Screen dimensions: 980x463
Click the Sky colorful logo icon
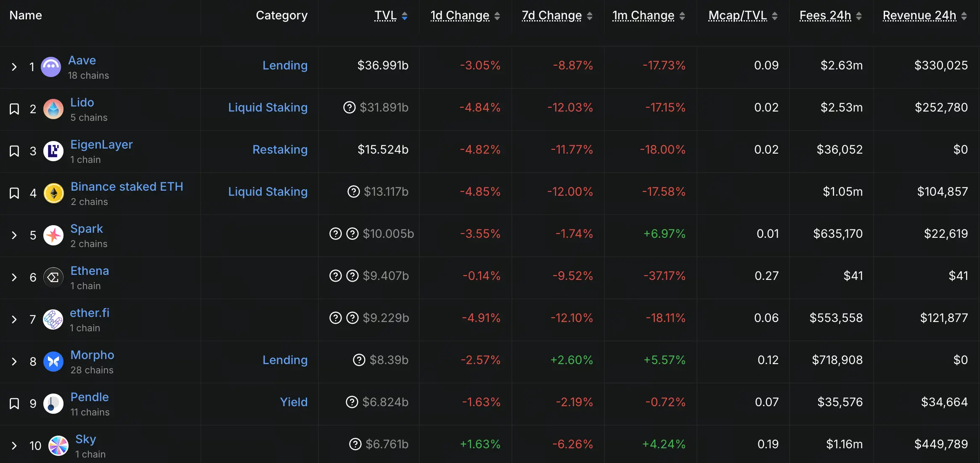pos(58,446)
